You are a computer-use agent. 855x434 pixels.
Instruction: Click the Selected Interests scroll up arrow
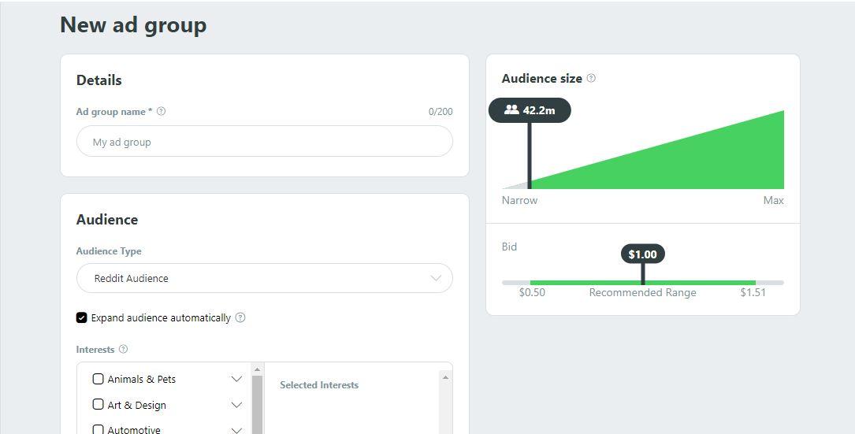(445, 377)
